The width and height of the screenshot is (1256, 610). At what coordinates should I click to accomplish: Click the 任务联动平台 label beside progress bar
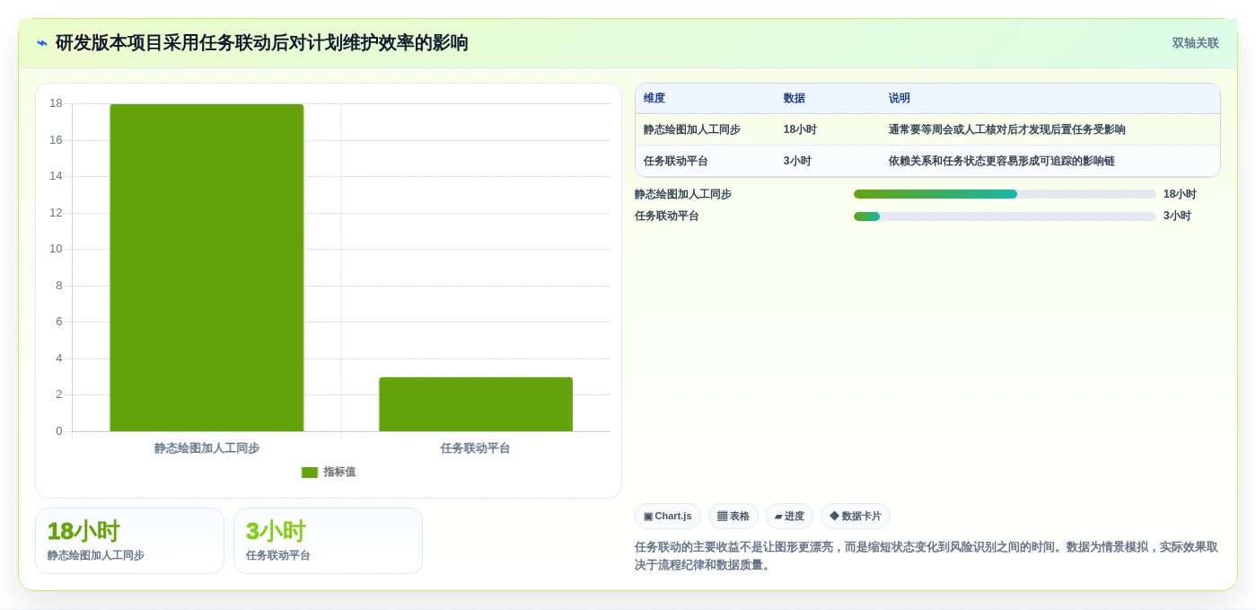click(666, 217)
